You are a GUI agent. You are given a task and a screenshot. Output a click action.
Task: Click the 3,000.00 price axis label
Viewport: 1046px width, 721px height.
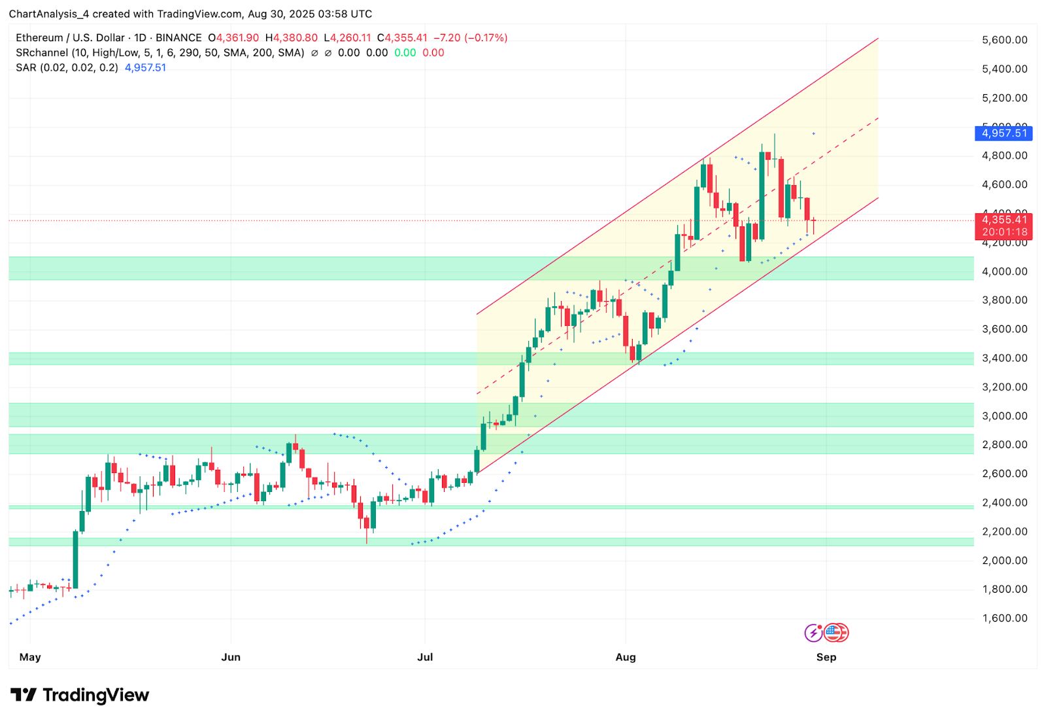[1004, 416]
